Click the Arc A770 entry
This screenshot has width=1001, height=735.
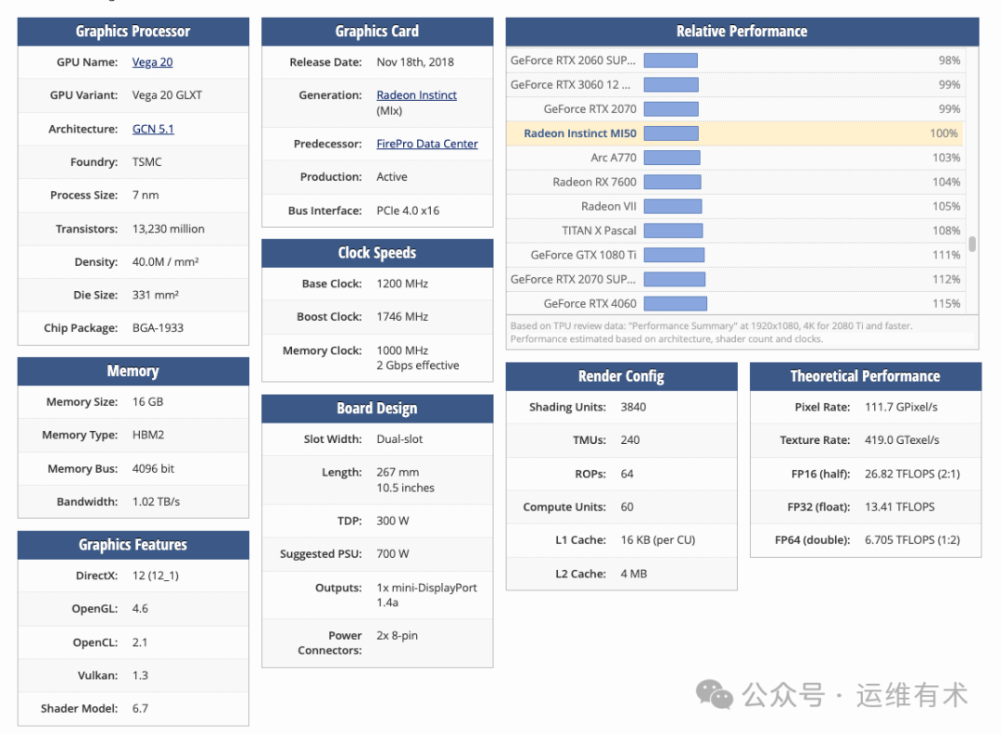click(734, 158)
